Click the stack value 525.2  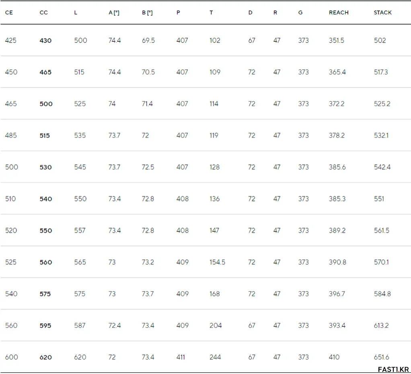pos(382,104)
